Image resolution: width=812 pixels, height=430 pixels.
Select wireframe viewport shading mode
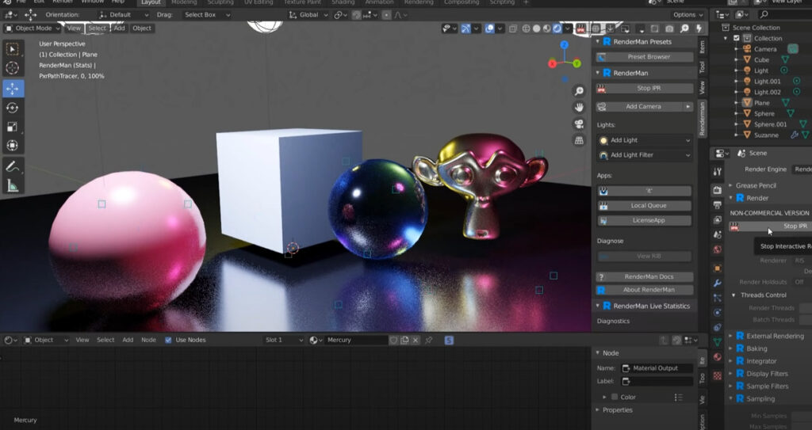pos(527,29)
